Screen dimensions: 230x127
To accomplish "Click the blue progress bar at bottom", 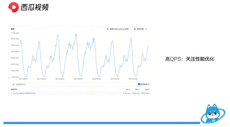I will point(102,123).
